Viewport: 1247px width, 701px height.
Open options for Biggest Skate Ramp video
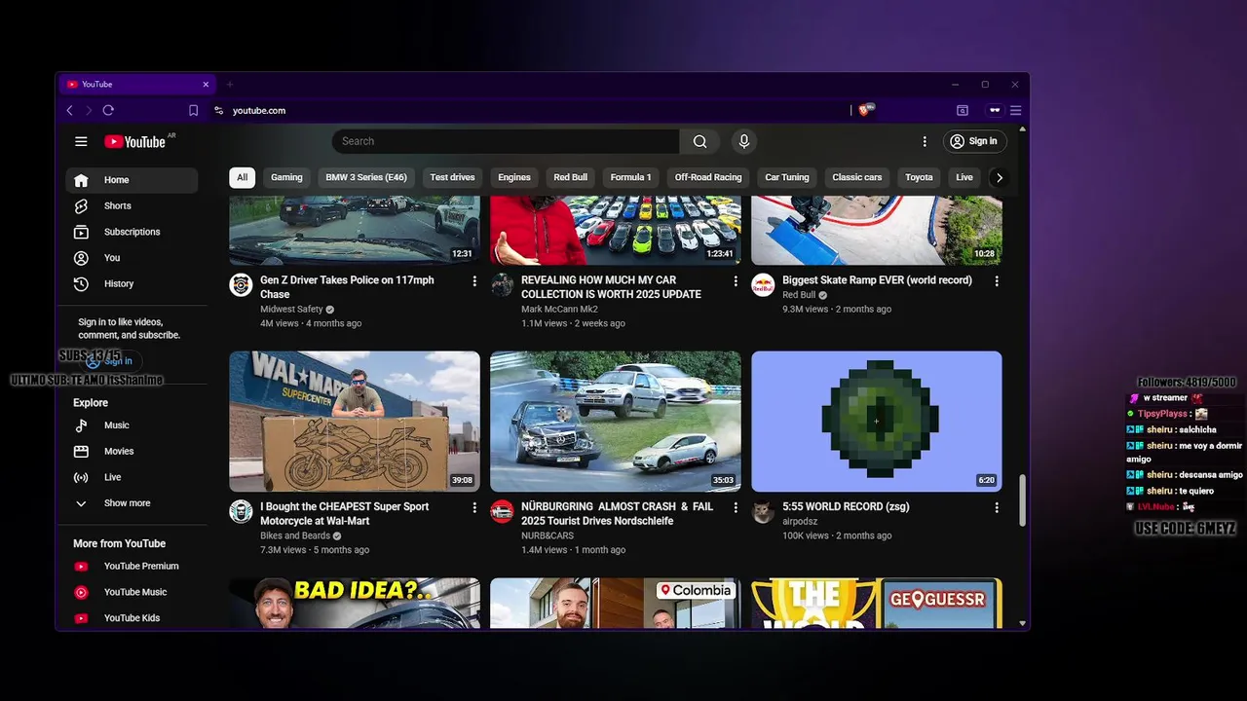pos(997,280)
